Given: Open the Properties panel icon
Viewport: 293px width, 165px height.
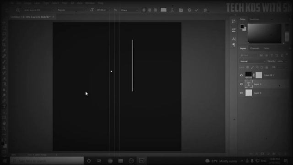Looking at the screenshot, I should (x=234, y=30).
